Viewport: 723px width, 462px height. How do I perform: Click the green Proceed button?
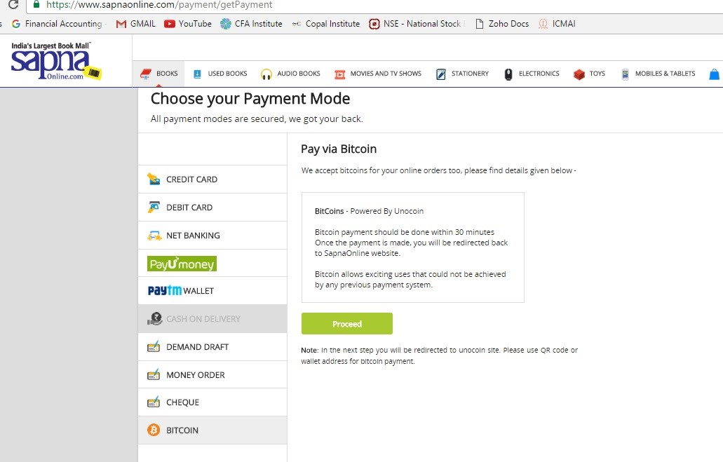coord(346,324)
